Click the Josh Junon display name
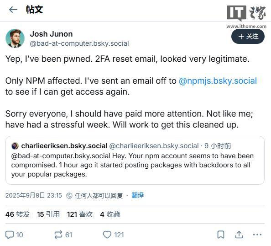This screenshot has height=246, width=271. click(52, 34)
